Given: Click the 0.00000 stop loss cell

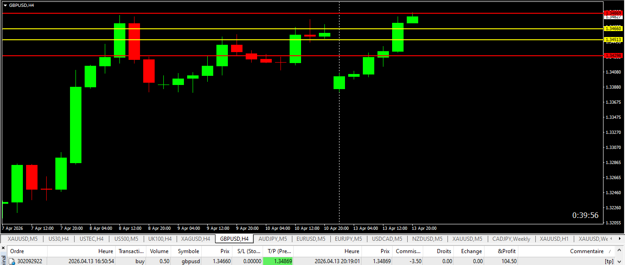Looking at the screenshot, I should coord(252,261).
